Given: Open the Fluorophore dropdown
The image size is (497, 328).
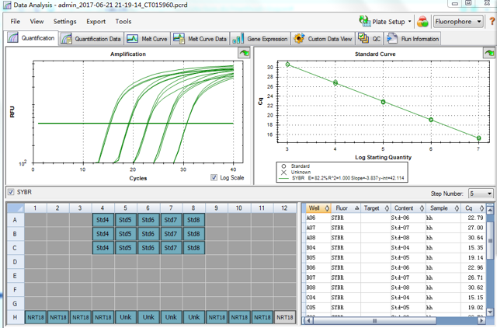Looking at the screenshot, I should pyautogui.click(x=458, y=22).
